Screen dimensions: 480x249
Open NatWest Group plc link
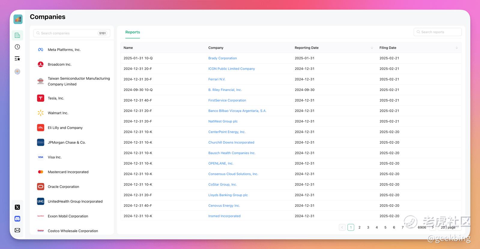(x=223, y=121)
